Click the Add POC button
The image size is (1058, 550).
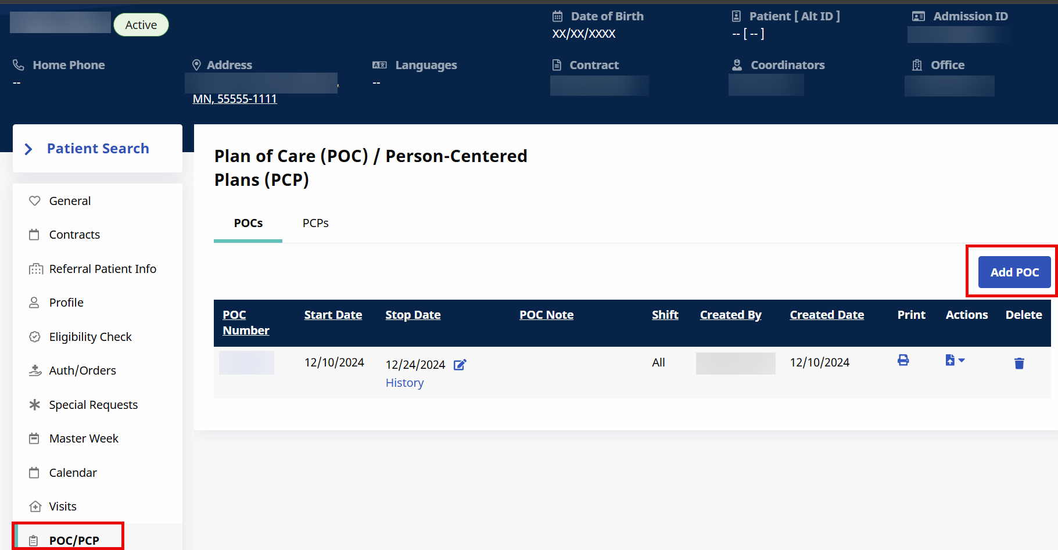point(1014,272)
